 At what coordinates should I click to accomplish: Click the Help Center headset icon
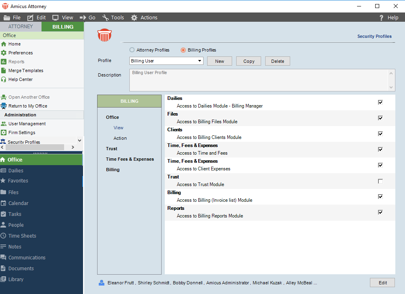pyautogui.click(x=4, y=79)
